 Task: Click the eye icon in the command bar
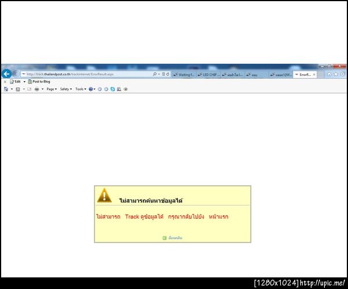(x=126, y=89)
